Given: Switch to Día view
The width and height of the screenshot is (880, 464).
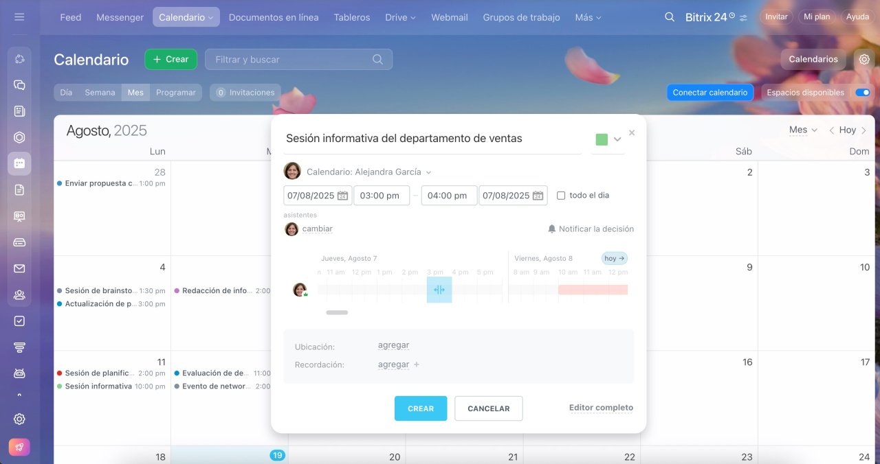Looking at the screenshot, I should point(66,93).
